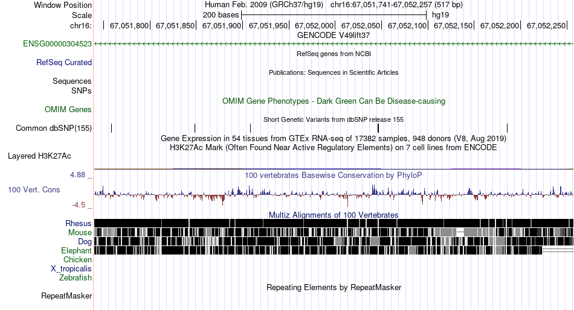This screenshot has width=574, height=310.
Task: Select the Rhesus alignment row label
Action: coord(79,223)
